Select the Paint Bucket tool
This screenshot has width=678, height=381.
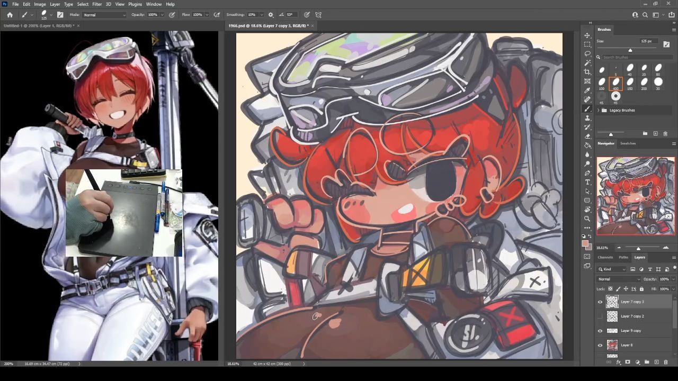pyautogui.click(x=587, y=146)
